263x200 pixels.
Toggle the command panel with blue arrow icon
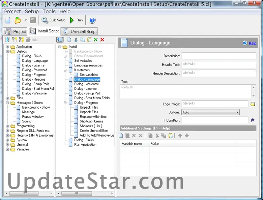tap(60, 40)
